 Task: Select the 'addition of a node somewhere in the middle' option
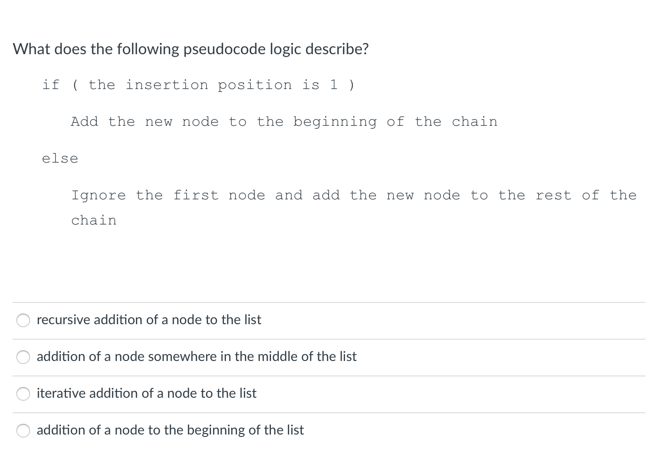23,357
